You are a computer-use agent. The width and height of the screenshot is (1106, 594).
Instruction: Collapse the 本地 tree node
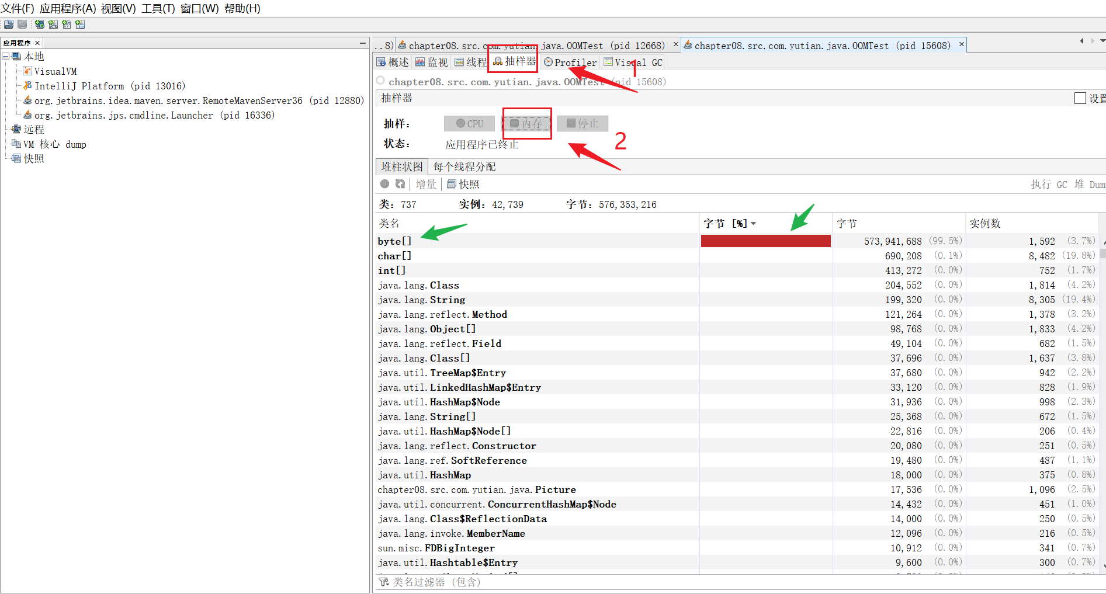5,57
